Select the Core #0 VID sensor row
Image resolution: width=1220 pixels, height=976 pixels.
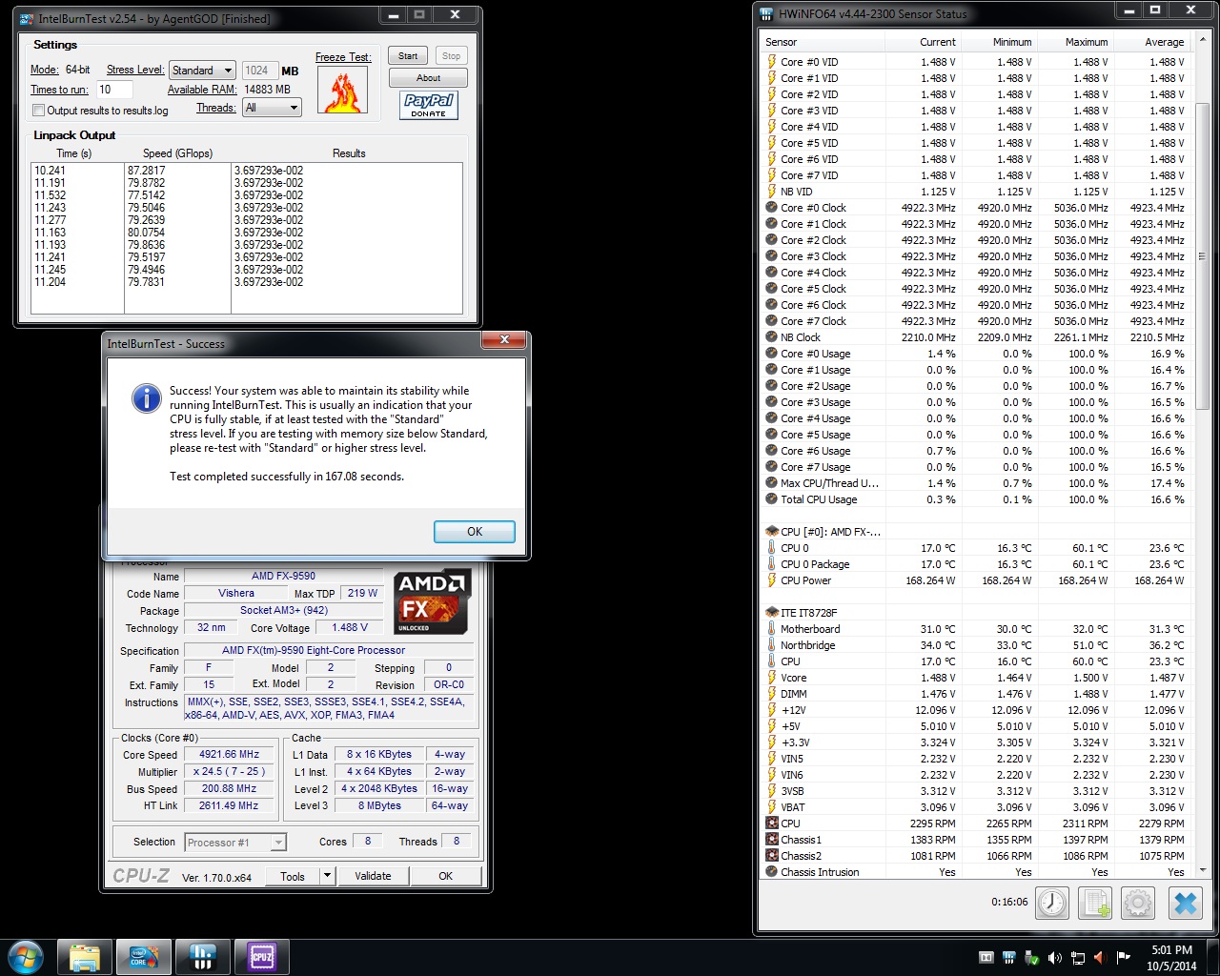[x=976, y=62]
